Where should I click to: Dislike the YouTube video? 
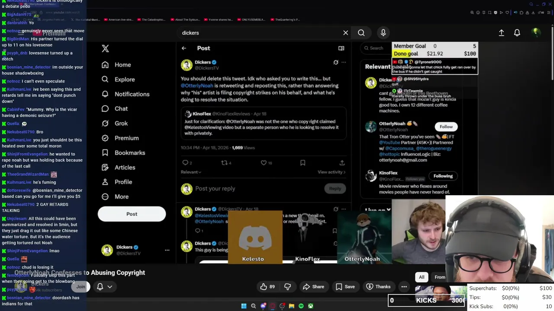287,286
